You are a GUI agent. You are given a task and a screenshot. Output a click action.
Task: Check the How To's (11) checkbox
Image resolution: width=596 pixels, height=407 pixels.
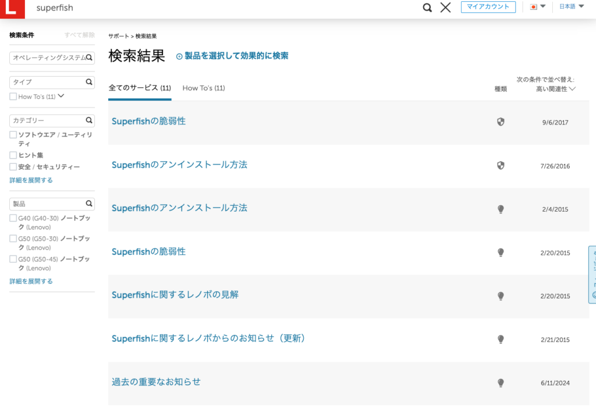coord(13,97)
